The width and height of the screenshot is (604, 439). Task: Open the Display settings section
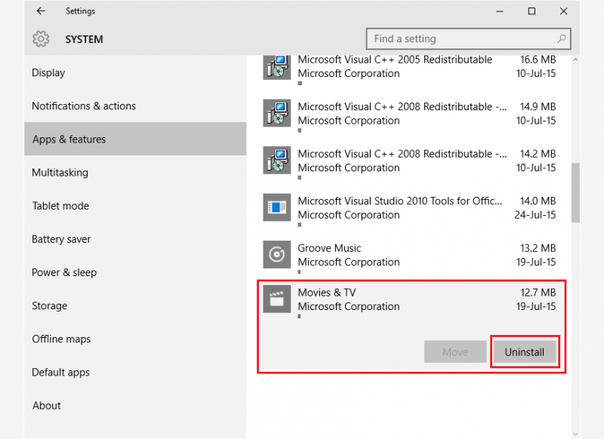click(135, 72)
